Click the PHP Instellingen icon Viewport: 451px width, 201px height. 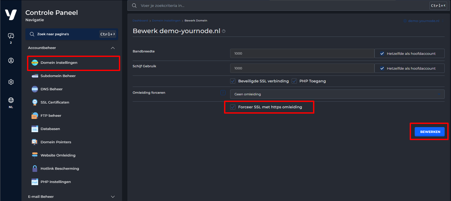[35, 182]
